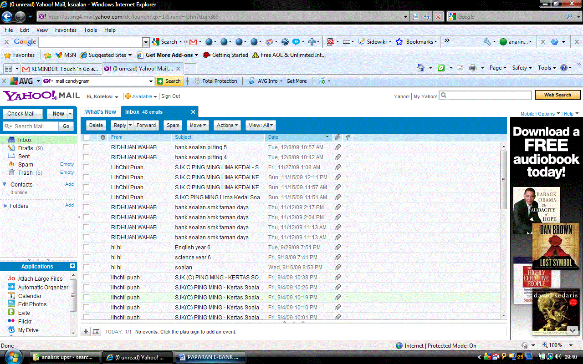Click the Bookmarks star icon in the Google toolbar
This screenshot has width=583, height=364.
tap(399, 42)
